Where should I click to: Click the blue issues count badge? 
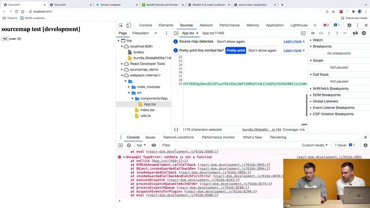click(336, 25)
